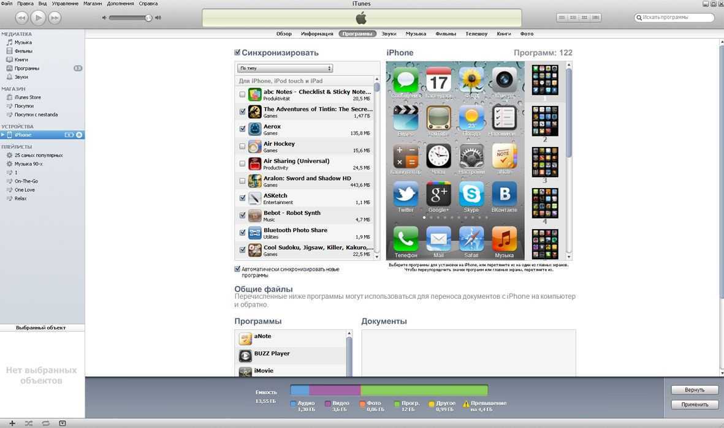Uncheck The Adventures of Tintin checkbox
The width and height of the screenshot is (724, 428).
242,111
